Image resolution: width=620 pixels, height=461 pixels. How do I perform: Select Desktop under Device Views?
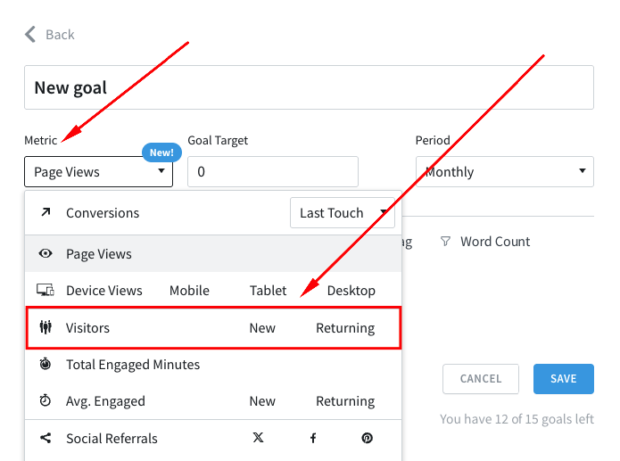tap(351, 291)
